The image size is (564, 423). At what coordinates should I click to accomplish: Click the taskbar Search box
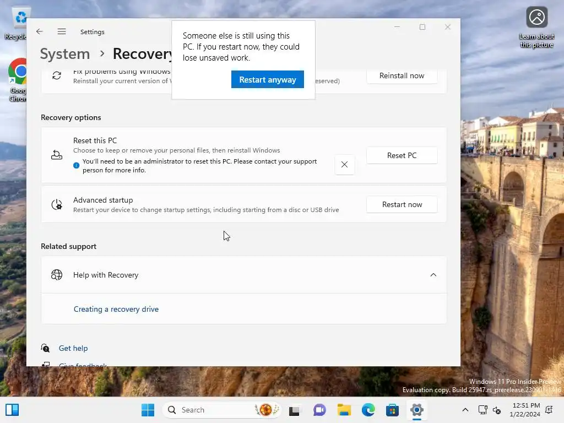point(221,410)
